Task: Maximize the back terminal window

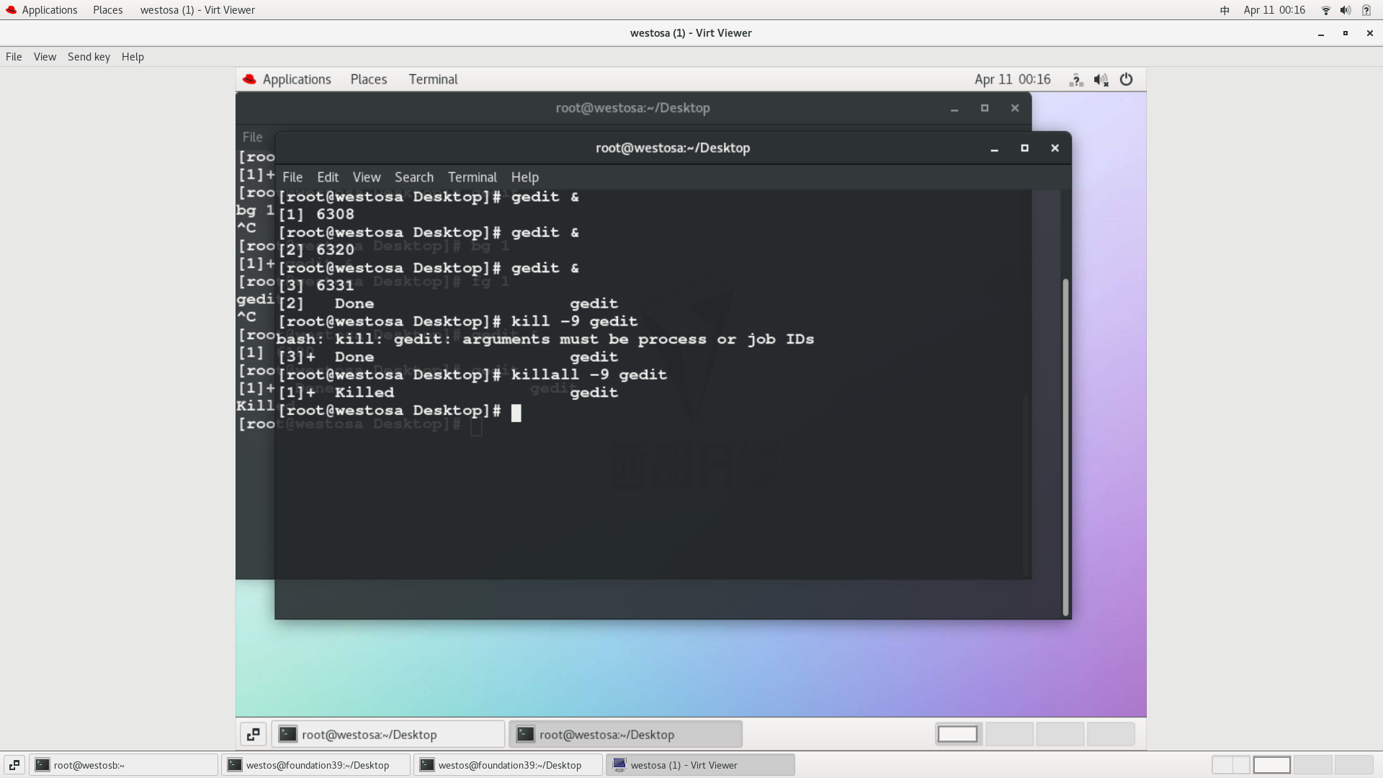Action: (x=985, y=108)
